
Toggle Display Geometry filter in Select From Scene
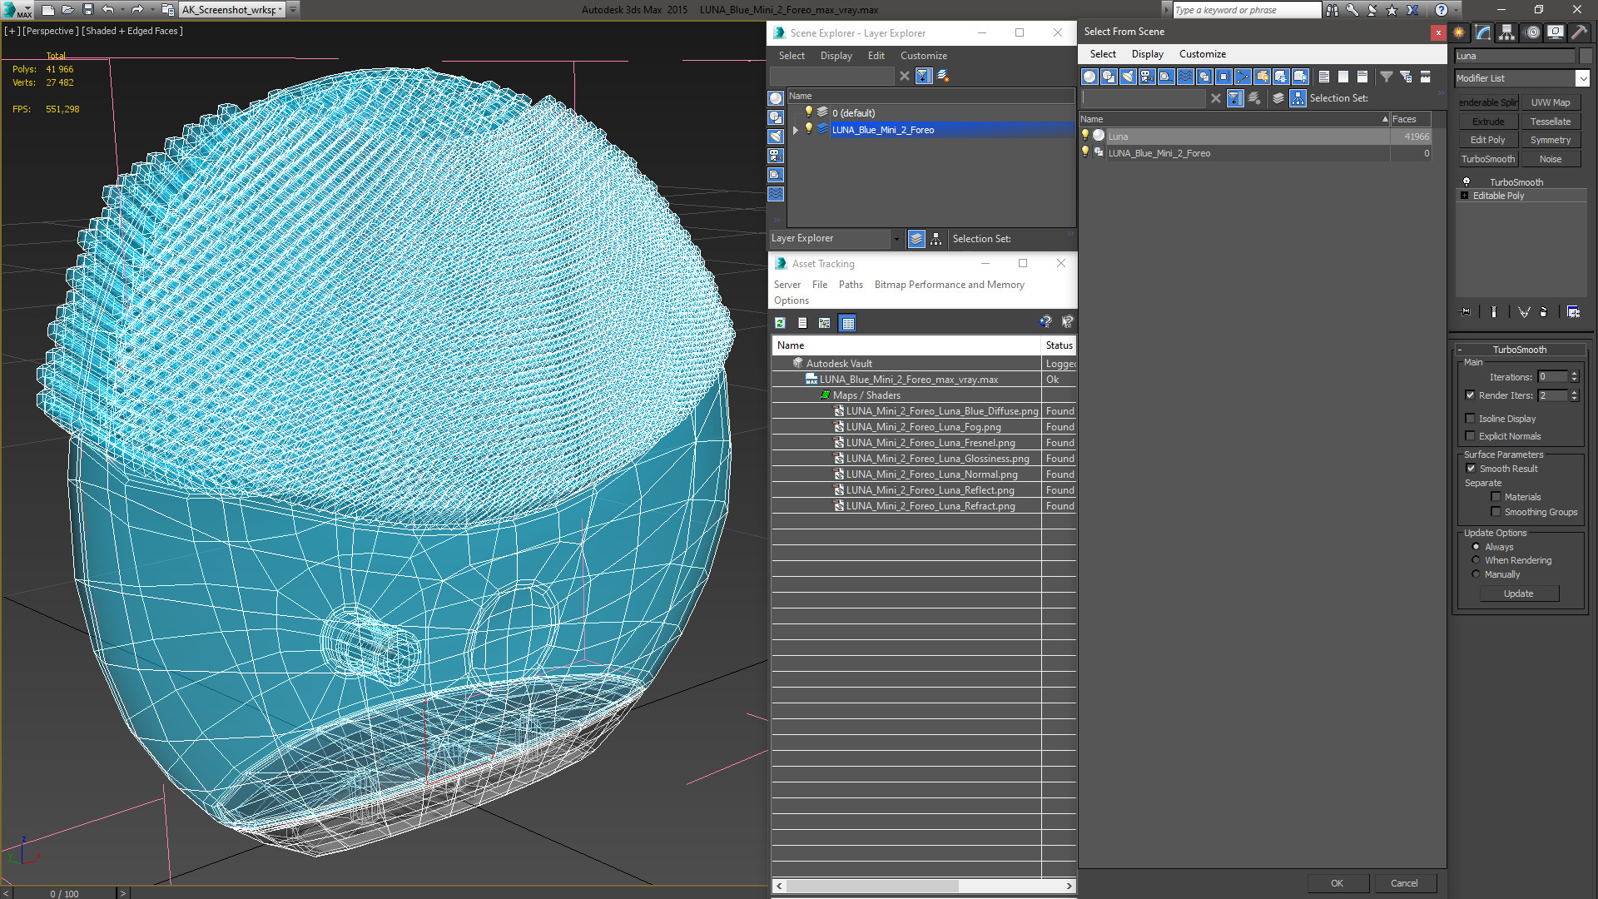[1089, 77]
